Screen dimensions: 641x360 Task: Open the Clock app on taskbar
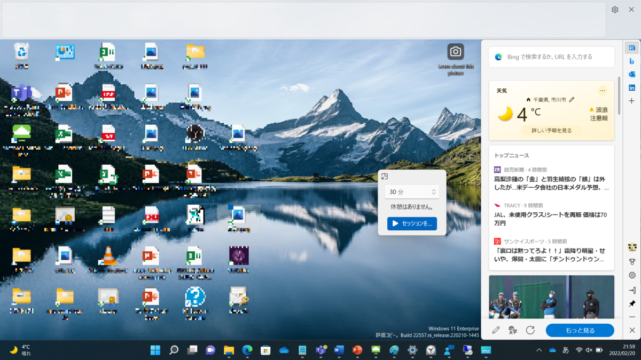[431, 350]
